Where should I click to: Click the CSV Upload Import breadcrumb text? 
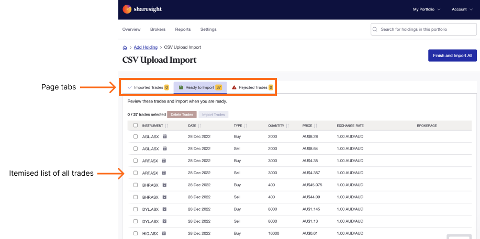click(183, 48)
